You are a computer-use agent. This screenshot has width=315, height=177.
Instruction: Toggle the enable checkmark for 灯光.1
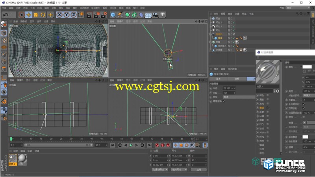[233, 26]
